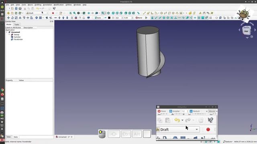
Task: Click the What's This help cursor icon
Action: click(x=54, y=8)
